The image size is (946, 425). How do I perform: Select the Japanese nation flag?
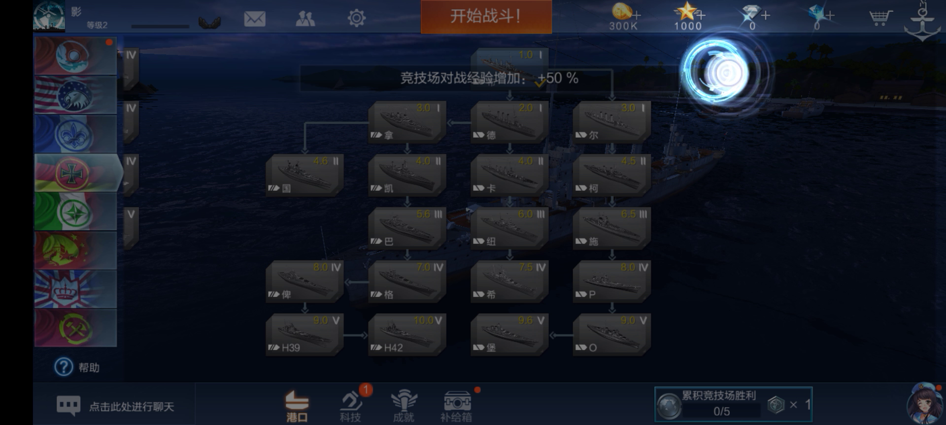pyautogui.click(x=75, y=56)
